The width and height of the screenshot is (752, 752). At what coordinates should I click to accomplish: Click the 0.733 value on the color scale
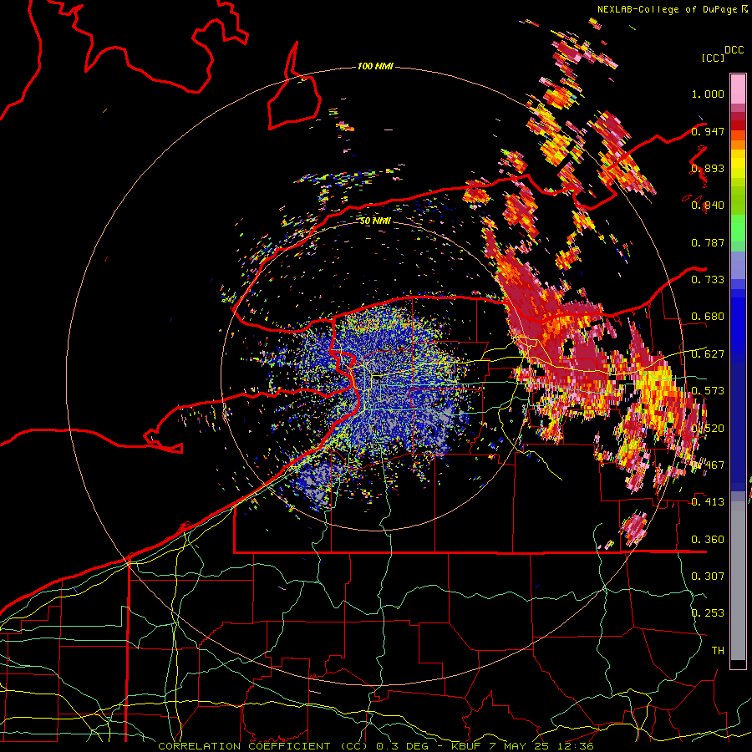[x=708, y=280]
